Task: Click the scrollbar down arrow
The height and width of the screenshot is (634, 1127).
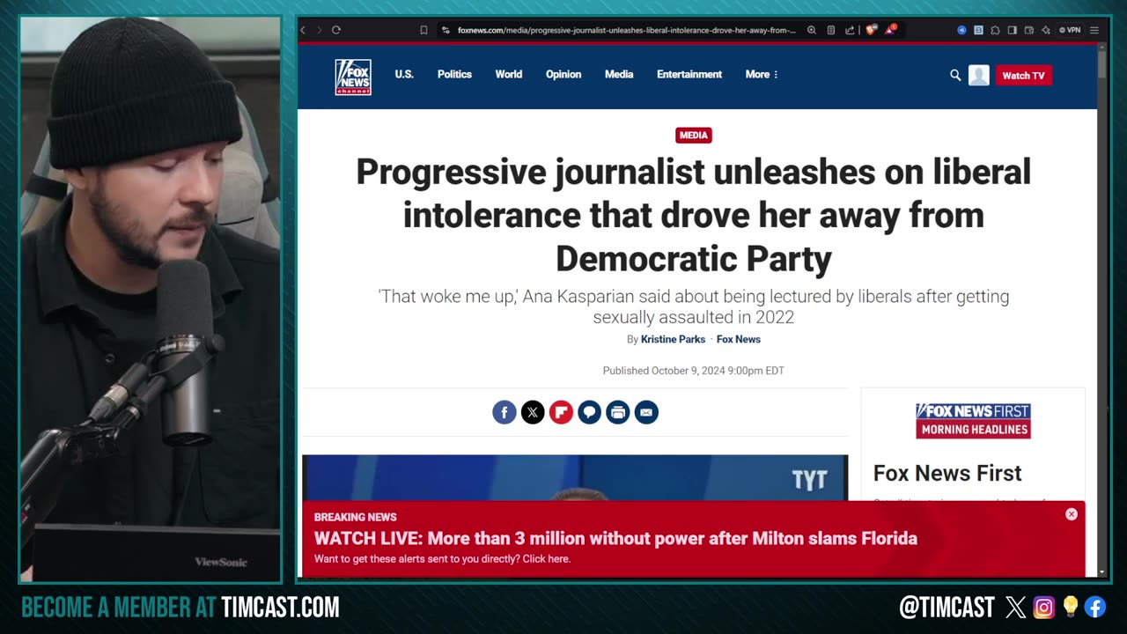Action: point(1101,572)
